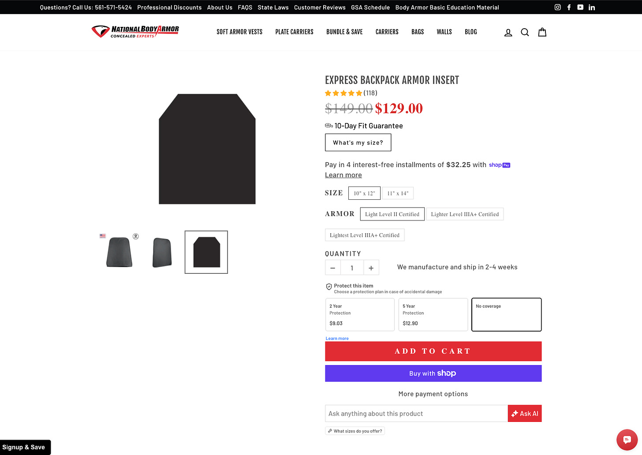Add the armor insert to cart
Image resolution: width=642 pixels, height=455 pixels.
pyautogui.click(x=433, y=351)
